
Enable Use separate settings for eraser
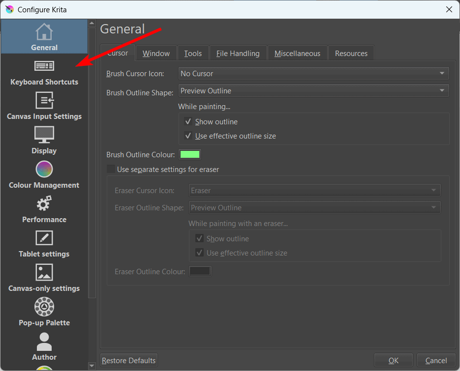click(x=111, y=169)
